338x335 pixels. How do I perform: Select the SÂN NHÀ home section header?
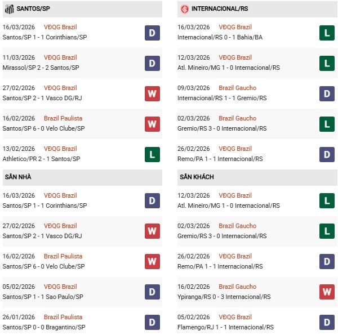tap(18, 177)
